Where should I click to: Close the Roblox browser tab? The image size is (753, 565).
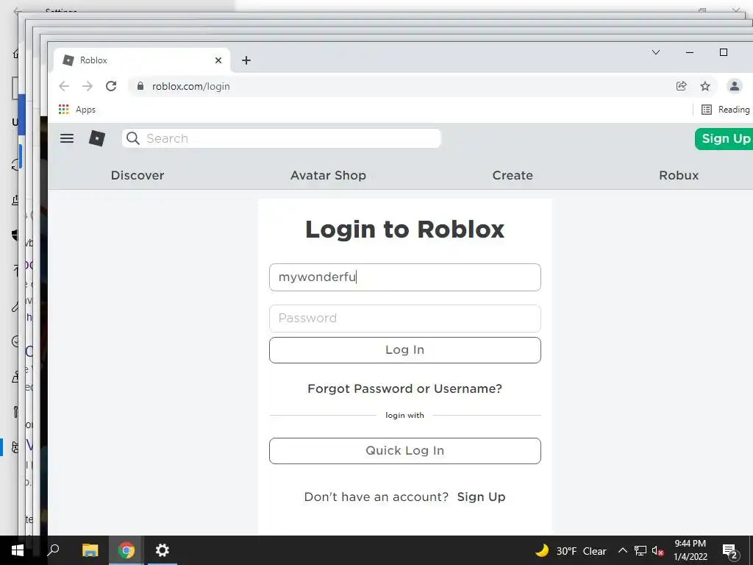click(x=218, y=60)
